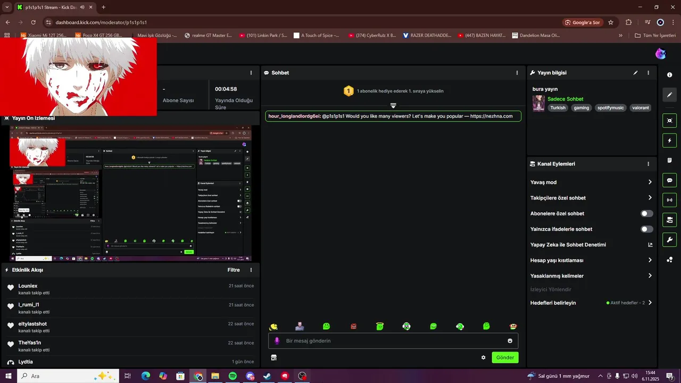Screen dimensions: 681x383
Task: Open the stats panel three-dot menu
Action: click(x=251, y=73)
